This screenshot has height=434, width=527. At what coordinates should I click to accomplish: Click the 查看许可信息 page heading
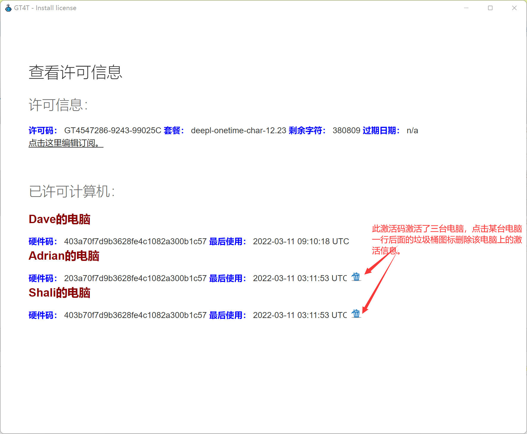76,72
